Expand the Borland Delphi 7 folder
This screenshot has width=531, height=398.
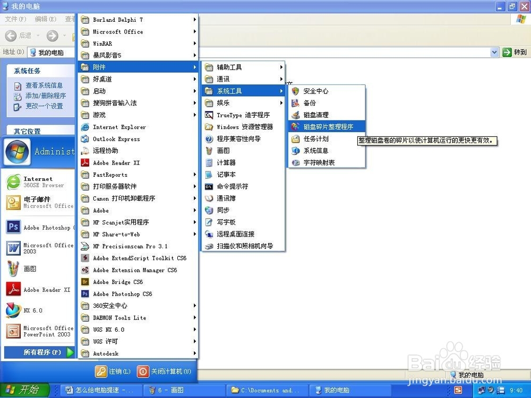(x=138, y=20)
